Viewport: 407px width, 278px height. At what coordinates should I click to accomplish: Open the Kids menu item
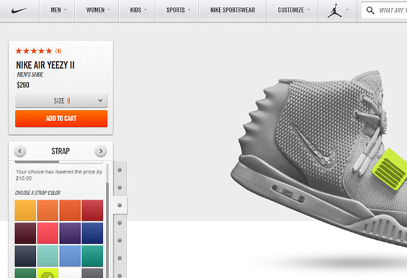click(x=138, y=10)
